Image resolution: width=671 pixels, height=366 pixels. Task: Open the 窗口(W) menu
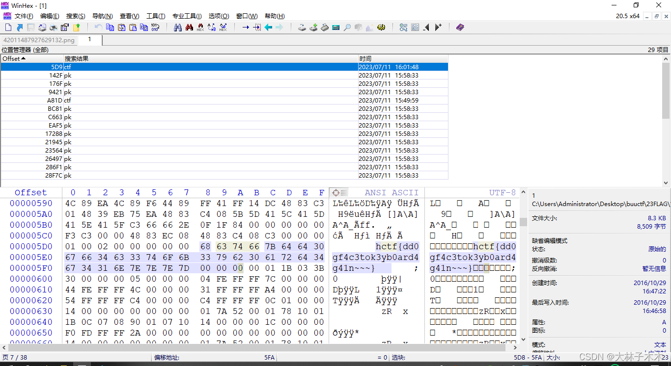[x=247, y=16]
